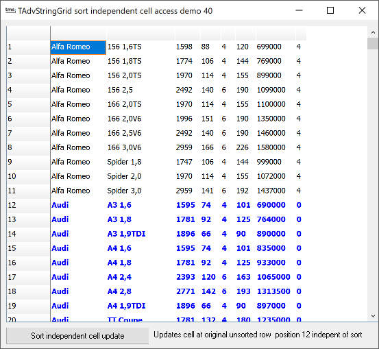The width and height of the screenshot is (379, 349).
Task: Click row header number 10
Action: point(28,177)
